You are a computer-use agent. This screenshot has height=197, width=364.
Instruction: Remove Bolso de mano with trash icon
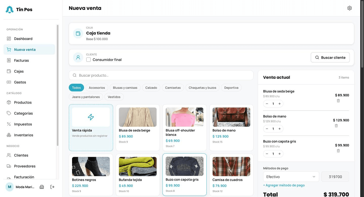336,126
